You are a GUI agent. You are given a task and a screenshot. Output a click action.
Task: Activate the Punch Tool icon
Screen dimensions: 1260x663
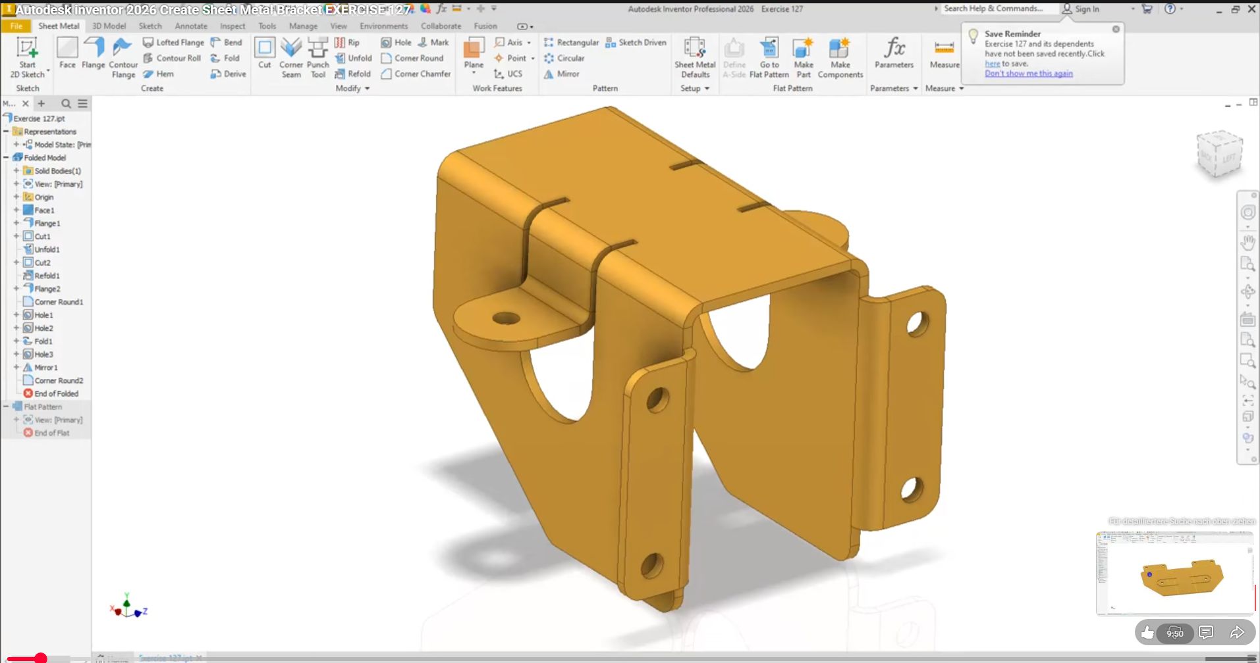317,57
